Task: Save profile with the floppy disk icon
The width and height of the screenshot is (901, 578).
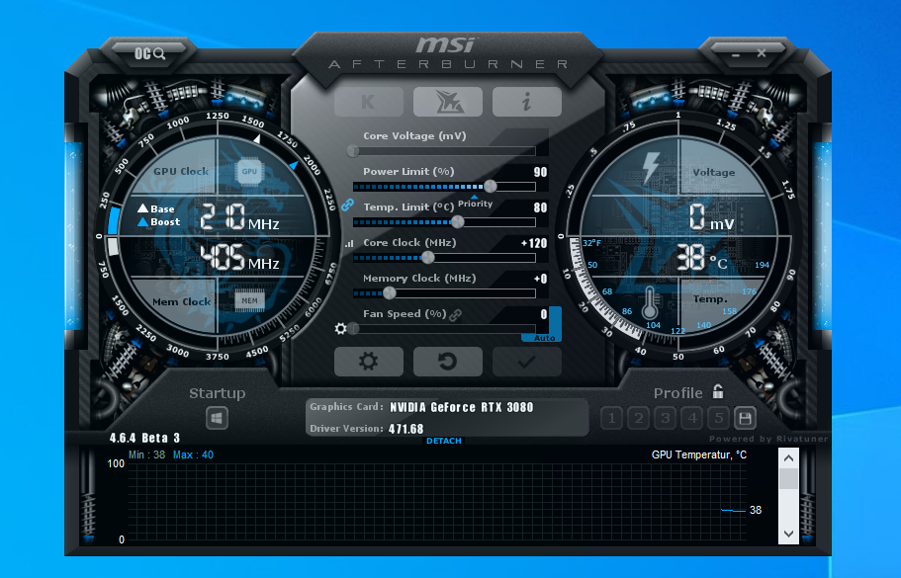Action: 745,419
